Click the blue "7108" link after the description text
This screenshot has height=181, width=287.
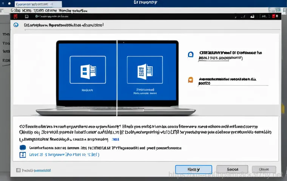pos(115,139)
